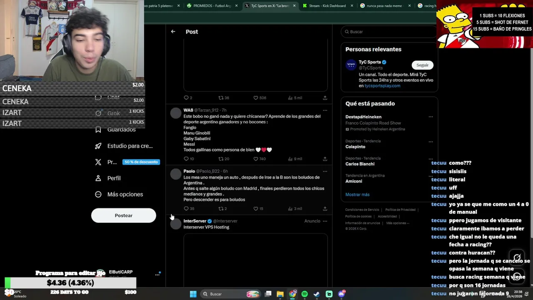Open Discord from the taskbar
Viewport: 533px width, 300px height.
tap(341, 294)
